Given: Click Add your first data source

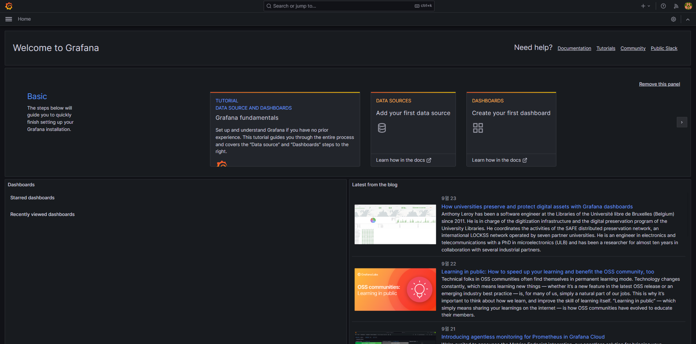Looking at the screenshot, I should (413, 113).
